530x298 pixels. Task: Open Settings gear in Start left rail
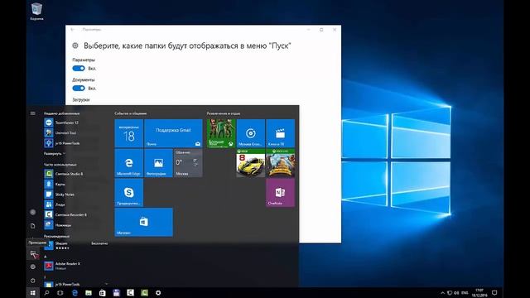point(33,267)
